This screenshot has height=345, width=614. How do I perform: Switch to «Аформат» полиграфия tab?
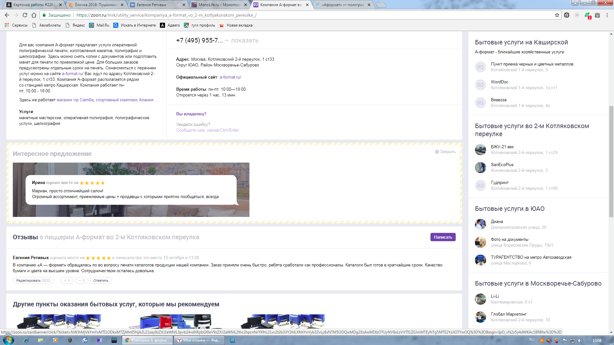coord(343,5)
